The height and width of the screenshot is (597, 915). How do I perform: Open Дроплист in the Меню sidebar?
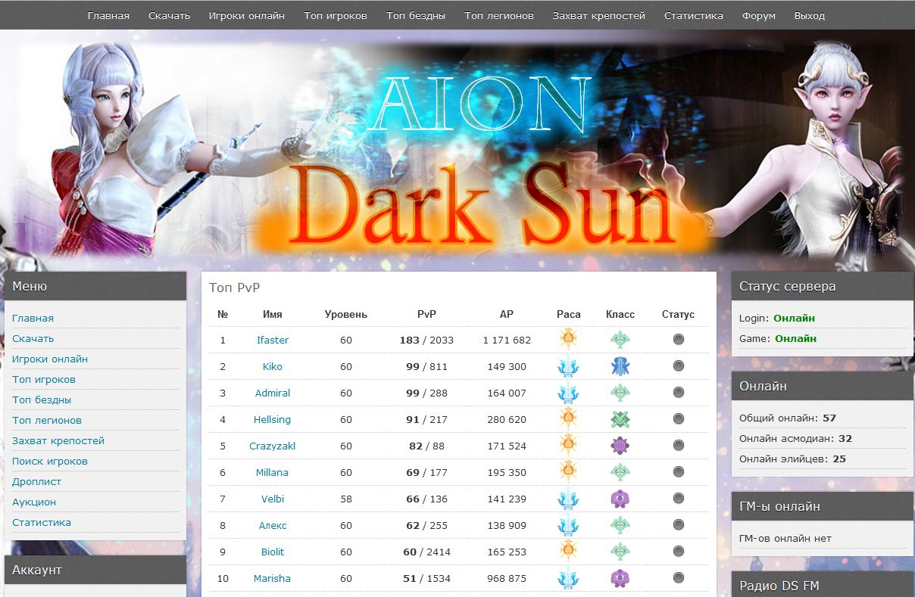[37, 481]
